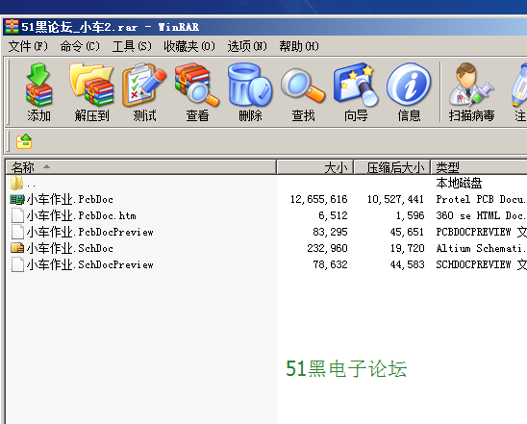The image size is (527, 424).
Task: Click the 扫描病毒 (Virus scan) icon
Action: click(471, 92)
